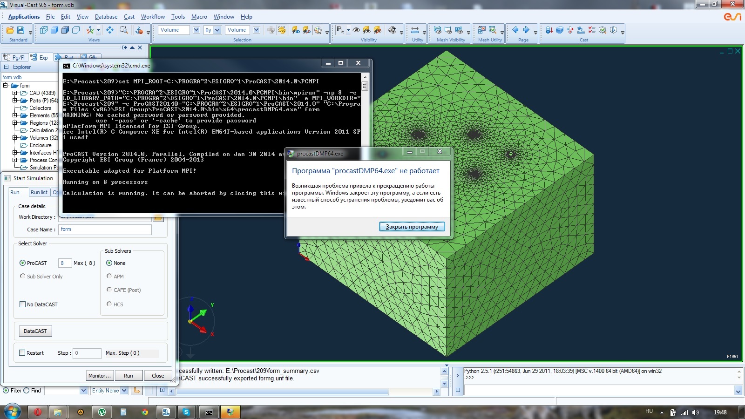Screen dimensions: 745x419
Task: Click the Run button in Start Simulation
Action: 129,376
